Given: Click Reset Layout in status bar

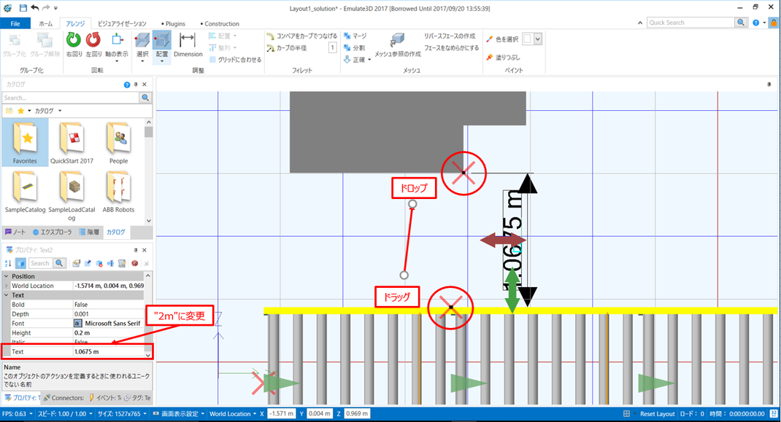Looking at the screenshot, I should pyautogui.click(x=657, y=414).
